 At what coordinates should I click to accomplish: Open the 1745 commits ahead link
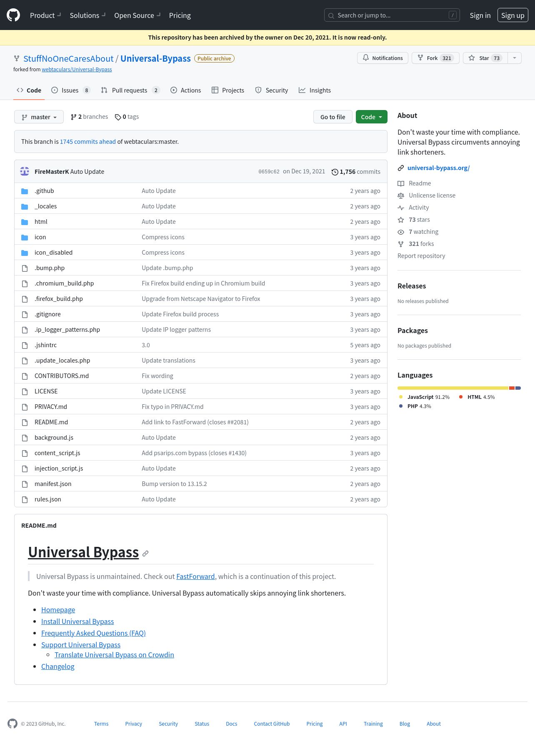tap(88, 142)
